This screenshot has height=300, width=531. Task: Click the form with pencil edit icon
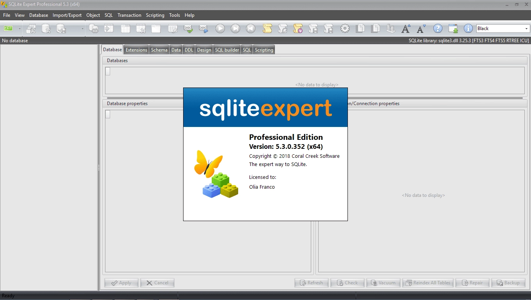(x=173, y=29)
